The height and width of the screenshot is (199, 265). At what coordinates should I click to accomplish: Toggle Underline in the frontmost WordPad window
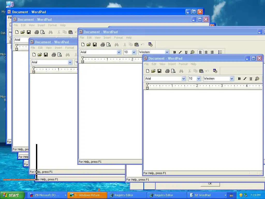coord(251,79)
